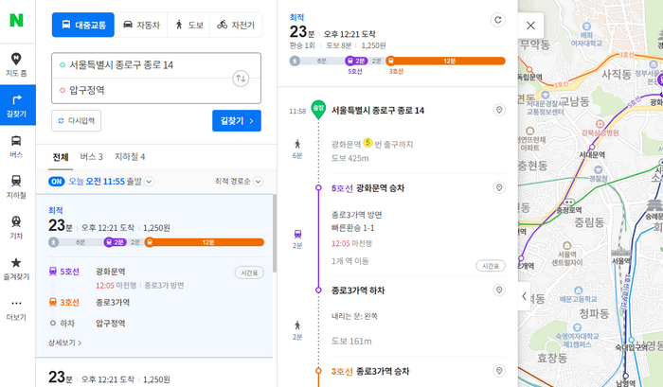Switch to the 지하철 4 results tab

(x=131, y=157)
